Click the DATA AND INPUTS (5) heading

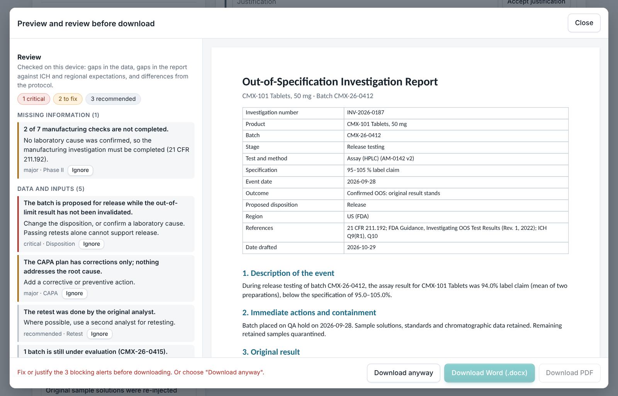[51, 189]
